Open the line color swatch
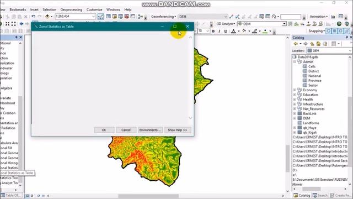This screenshot has width=353, height=199. [255, 31]
